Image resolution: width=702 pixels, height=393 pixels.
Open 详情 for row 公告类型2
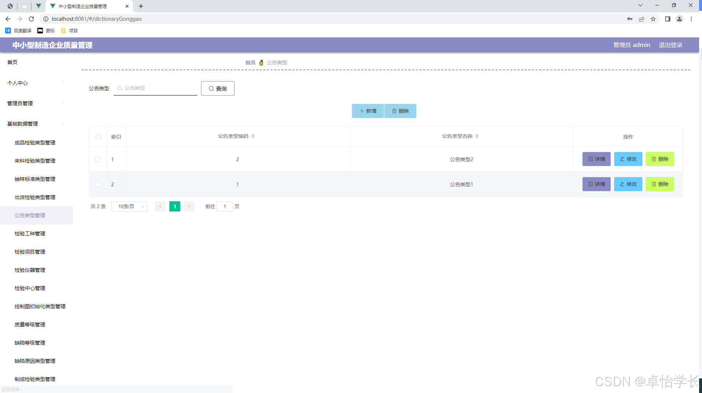pyautogui.click(x=596, y=159)
